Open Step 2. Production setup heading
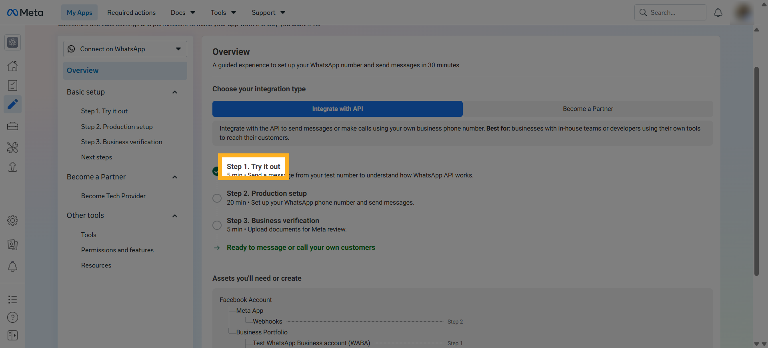 pos(267,193)
